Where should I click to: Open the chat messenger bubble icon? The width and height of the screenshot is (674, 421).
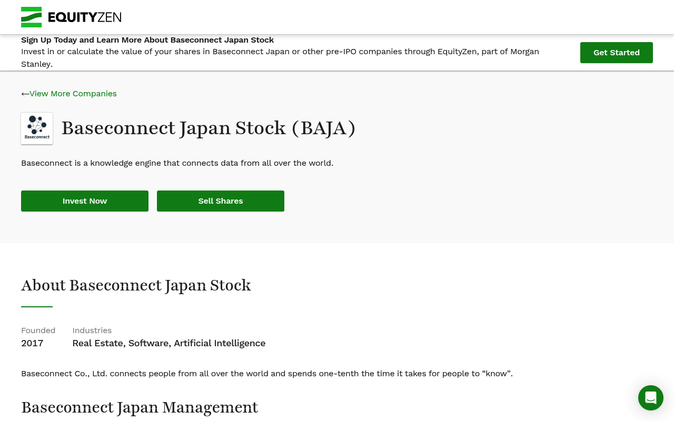click(x=651, y=398)
